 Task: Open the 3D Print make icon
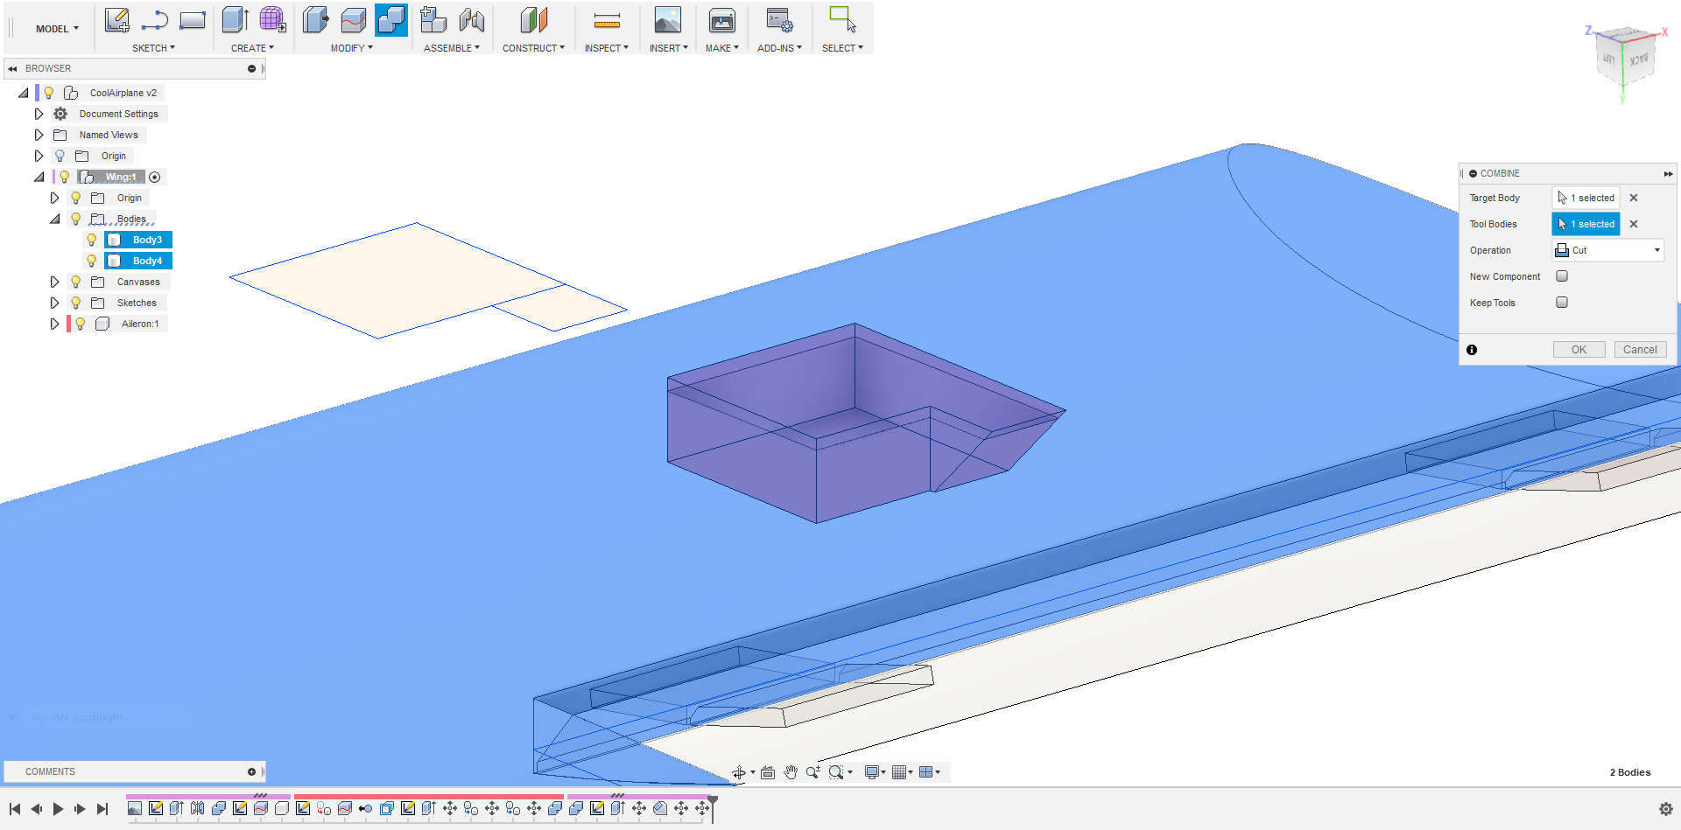click(x=722, y=20)
